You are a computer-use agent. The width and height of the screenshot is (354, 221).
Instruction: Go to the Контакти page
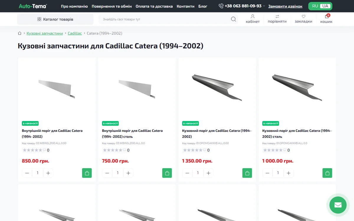click(x=186, y=6)
